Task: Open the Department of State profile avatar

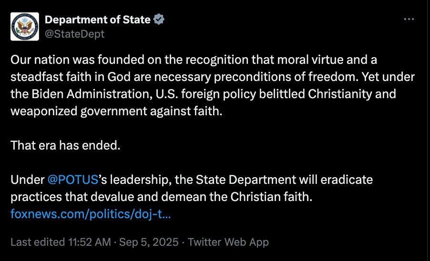Action: (x=25, y=26)
